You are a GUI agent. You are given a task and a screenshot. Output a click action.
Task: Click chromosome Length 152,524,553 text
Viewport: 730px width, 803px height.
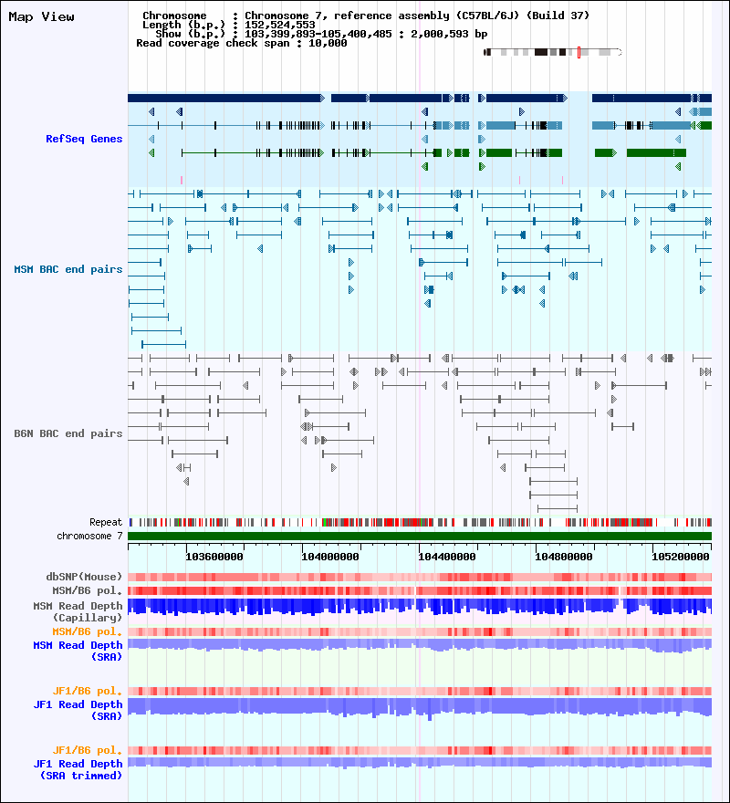[228, 26]
